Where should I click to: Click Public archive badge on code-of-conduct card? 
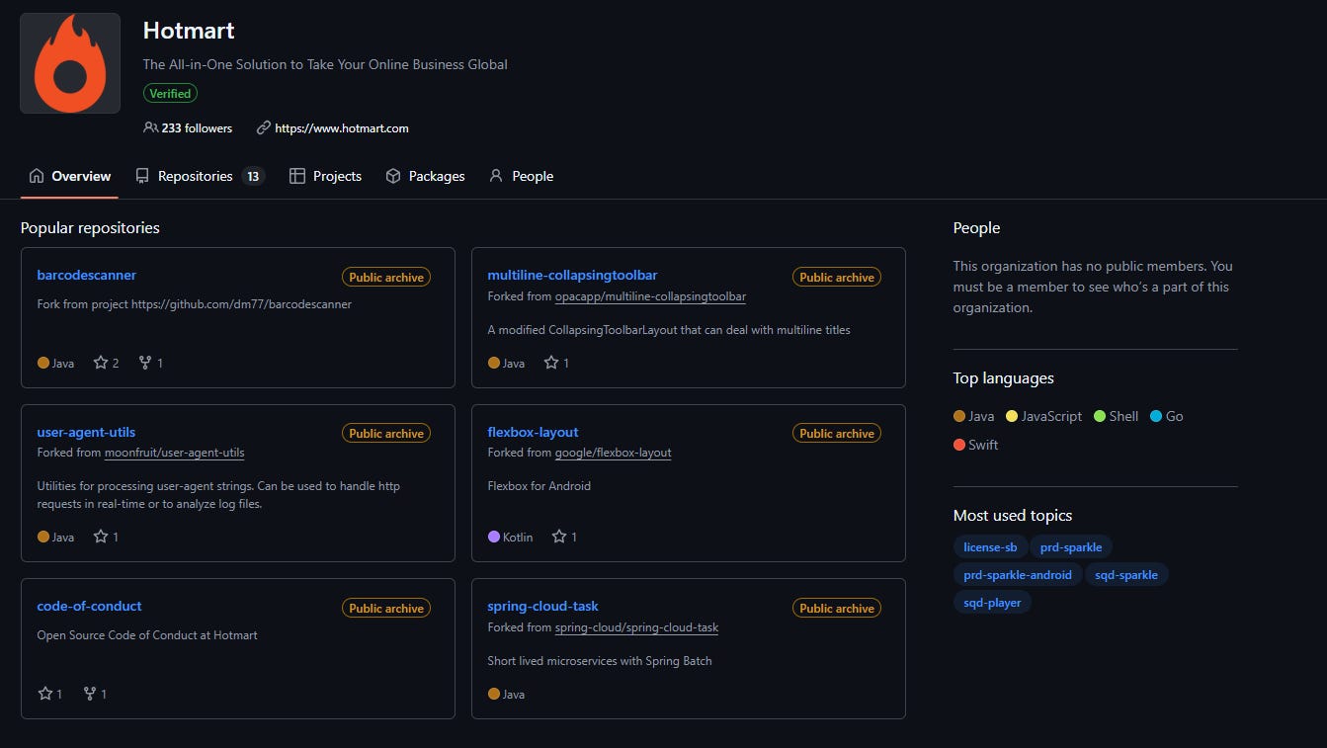[386, 608]
